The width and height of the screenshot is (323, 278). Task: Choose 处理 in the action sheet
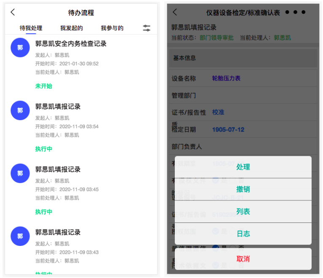coord(243,167)
